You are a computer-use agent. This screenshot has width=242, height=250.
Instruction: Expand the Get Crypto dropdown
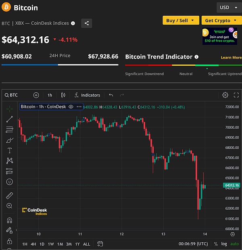coord(220,20)
